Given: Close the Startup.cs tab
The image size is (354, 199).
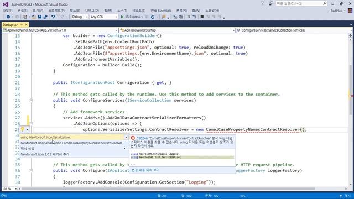Looking at the screenshot, I should 26,24.
